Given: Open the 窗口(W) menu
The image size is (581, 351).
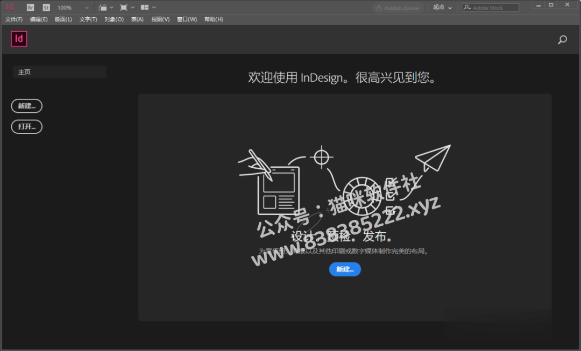Looking at the screenshot, I should coord(187,19).
